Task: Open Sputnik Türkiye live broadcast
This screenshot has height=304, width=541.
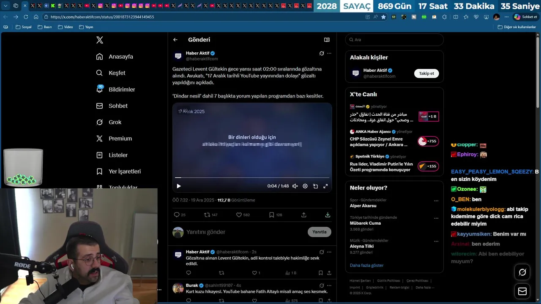Action: (394, 163)
